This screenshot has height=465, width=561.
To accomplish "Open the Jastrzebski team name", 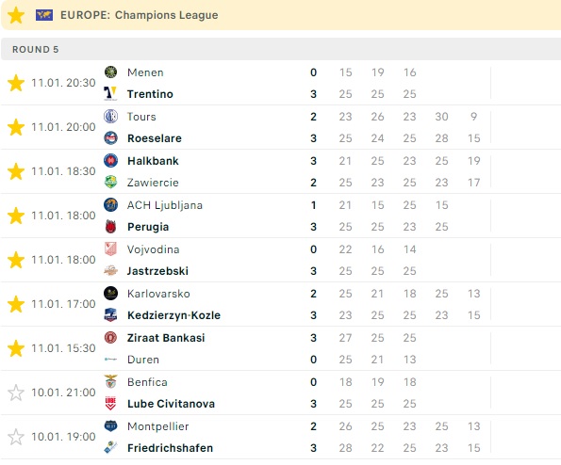I will 157,271.
